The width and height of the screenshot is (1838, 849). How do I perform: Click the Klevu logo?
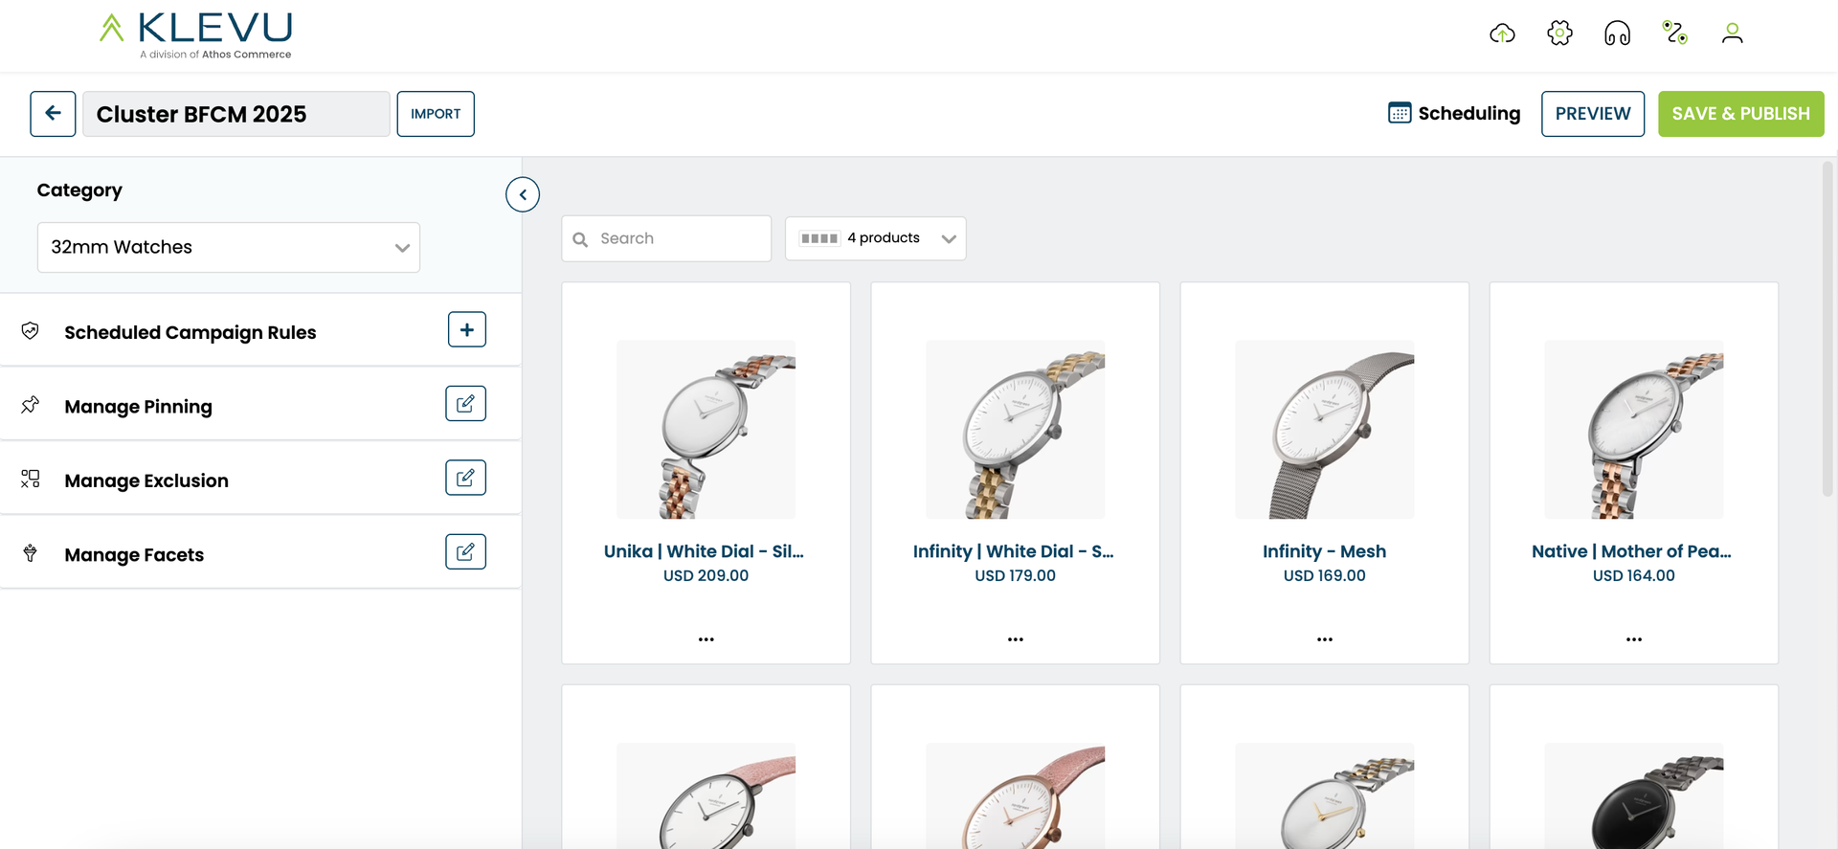point(196,35)
